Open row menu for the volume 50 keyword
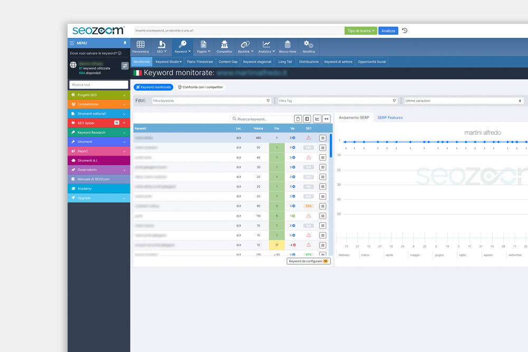 coord(323,148)
